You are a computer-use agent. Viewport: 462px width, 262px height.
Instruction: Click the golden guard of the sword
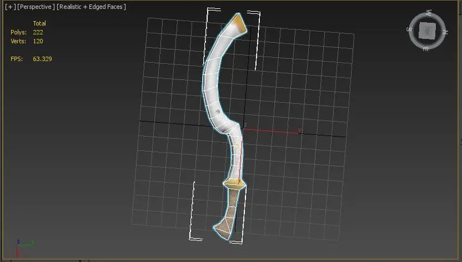pyautogui.click(x=234, y=184)
